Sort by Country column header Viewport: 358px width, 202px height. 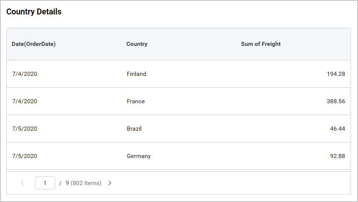pyautogui.click(x=137, y=44)
